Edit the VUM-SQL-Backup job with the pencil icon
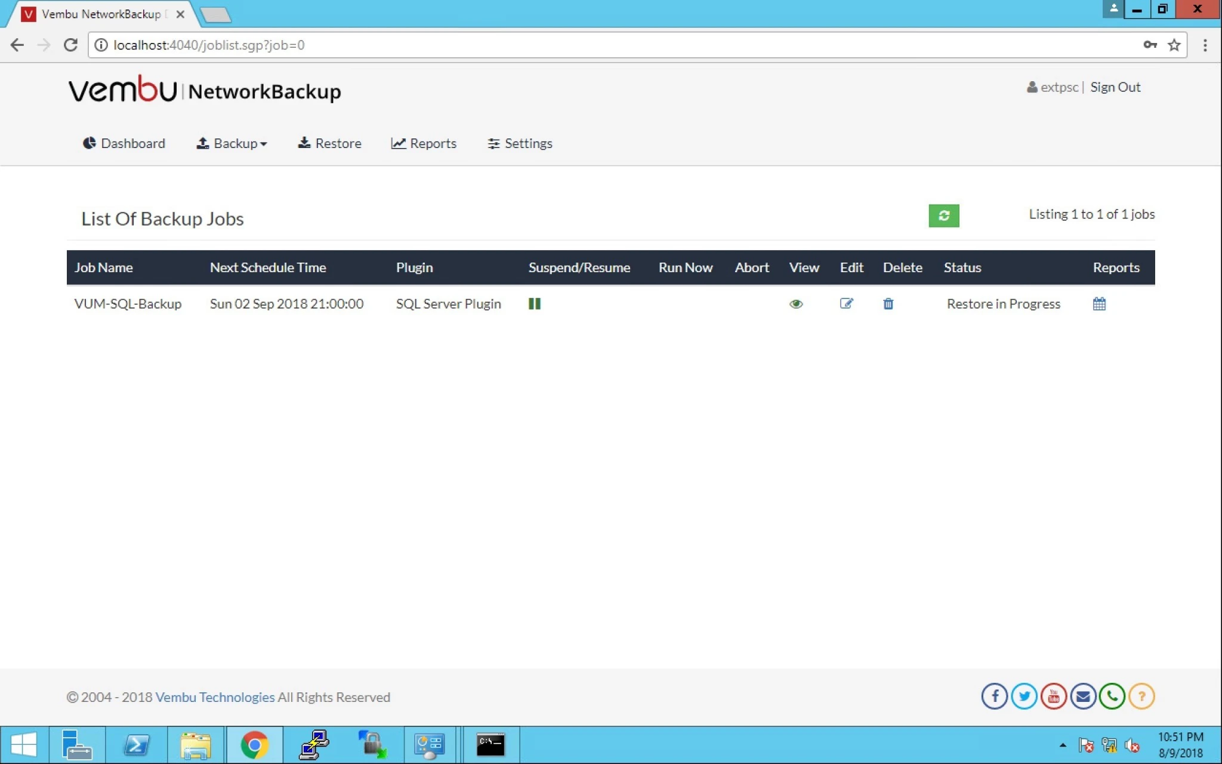 coord(846,303)
